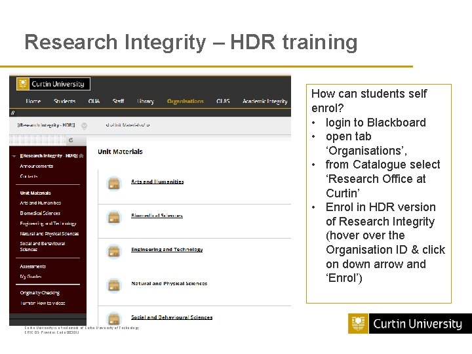Open the breadcrumb dropdown next to Research Integrity - HDR
Viewport: 472px width, 354px height.
click(85, 125)
